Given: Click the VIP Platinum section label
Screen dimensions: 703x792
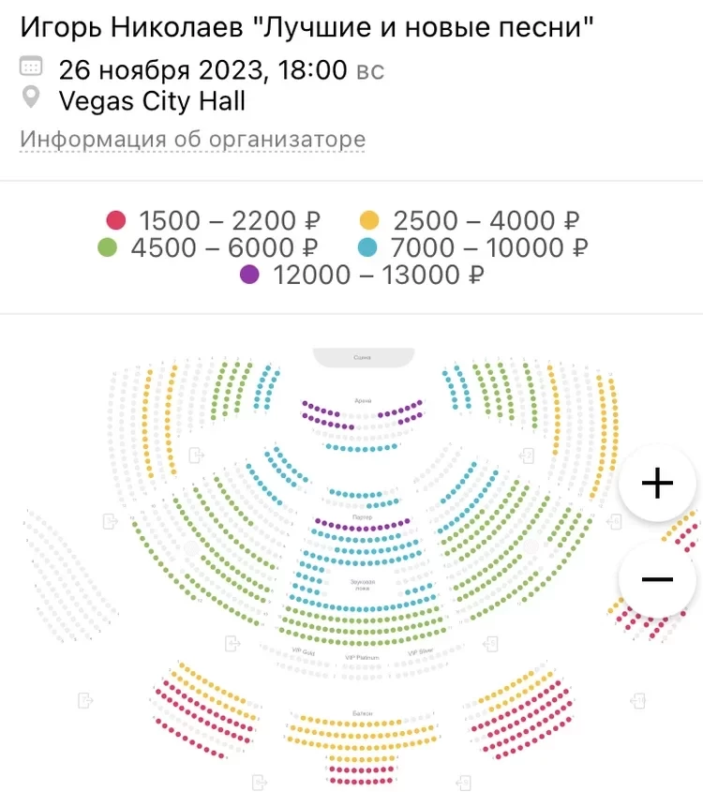Looking at the screenshot, I should (x=363, y=658).
